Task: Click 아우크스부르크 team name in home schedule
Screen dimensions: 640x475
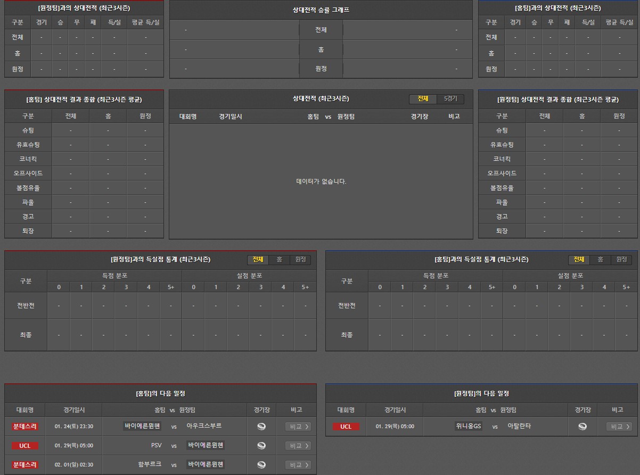Action: (x=204, y=426)
